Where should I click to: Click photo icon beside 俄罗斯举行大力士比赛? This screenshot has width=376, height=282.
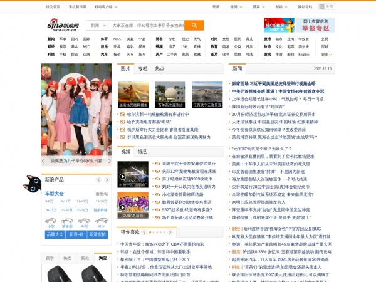(x=122, y=130)
